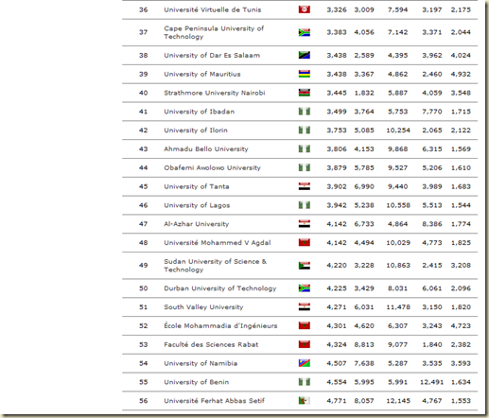Click Nigeria flag beside University of Benin

point(305,382)
